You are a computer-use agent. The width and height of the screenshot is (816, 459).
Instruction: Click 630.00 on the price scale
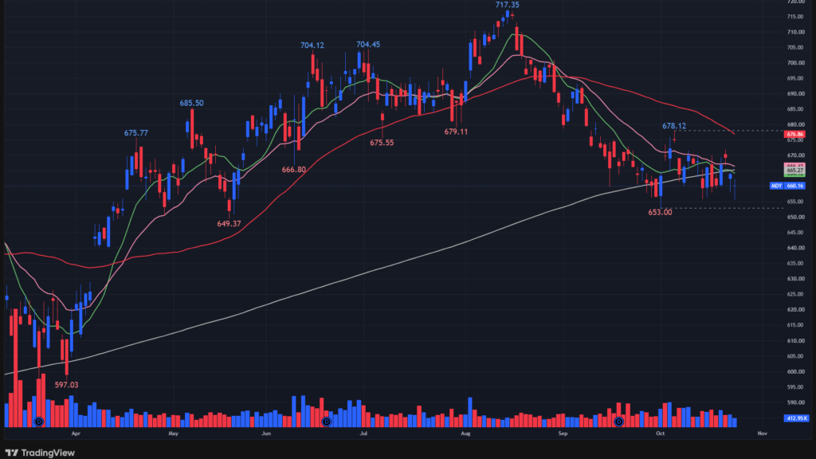point(795,279)
